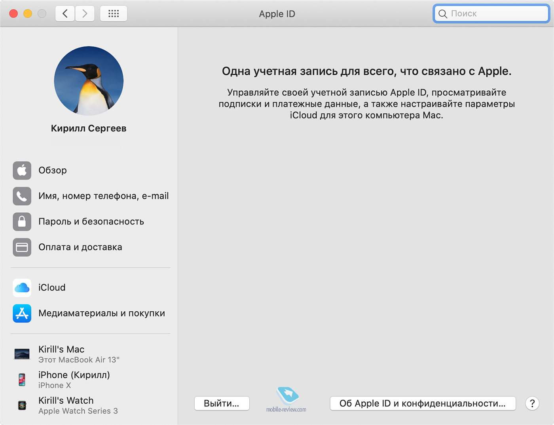
Task: Go forward with the right chevron
Action: [85, 14]
